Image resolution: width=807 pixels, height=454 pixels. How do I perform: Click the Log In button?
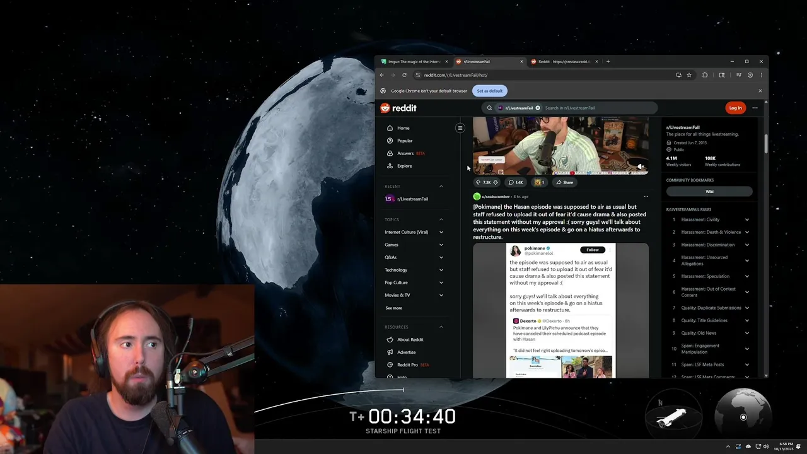735,108
